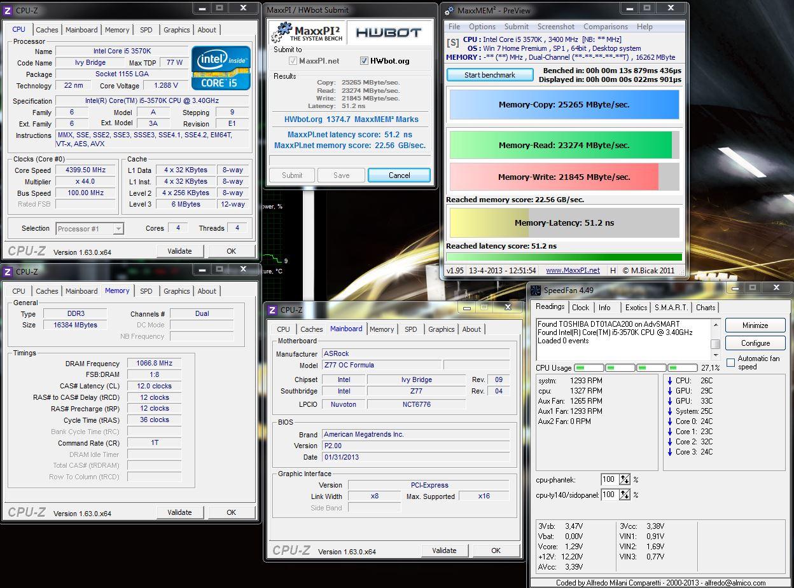Click CPU-Z icon in Mainboard window title
Viewport: 794px width, 588px height.
point(272,310)
